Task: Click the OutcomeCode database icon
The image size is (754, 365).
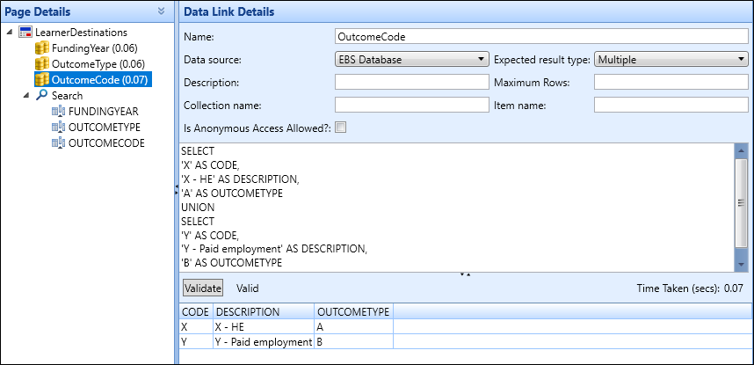Action: click(41, 80)
